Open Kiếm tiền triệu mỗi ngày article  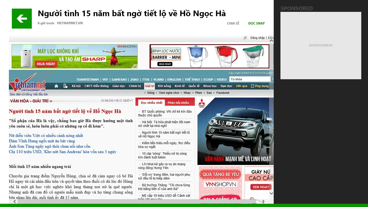coord(165,145)
